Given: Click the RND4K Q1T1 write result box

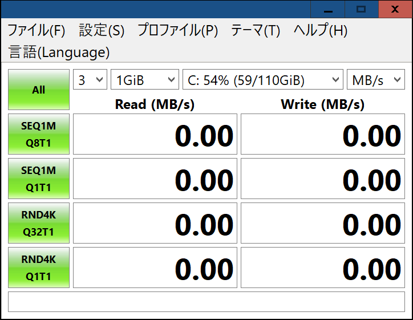Looking at the screenshot, I should [x=323, y=268].
